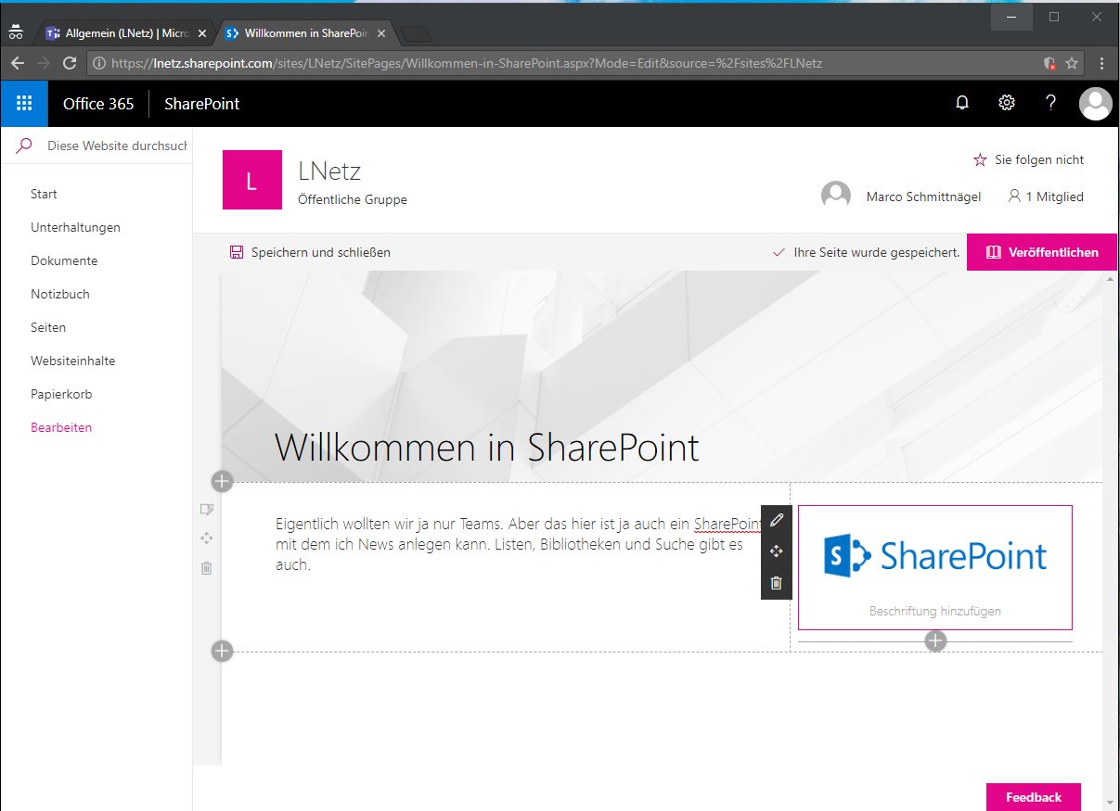Click the SharePoint logo image
1120x811 pixels.
[x=935, y=556]
